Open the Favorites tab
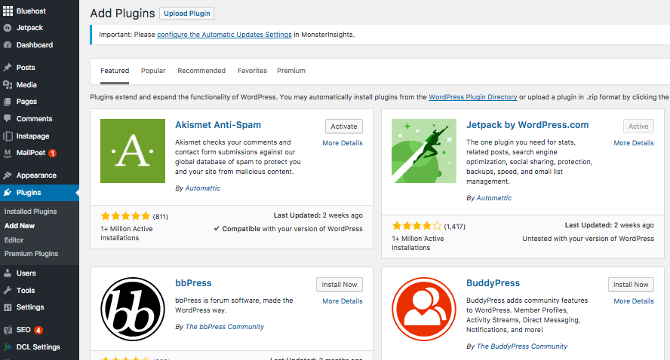This screenshot has width=670, height=360. [x=252, y=71]
